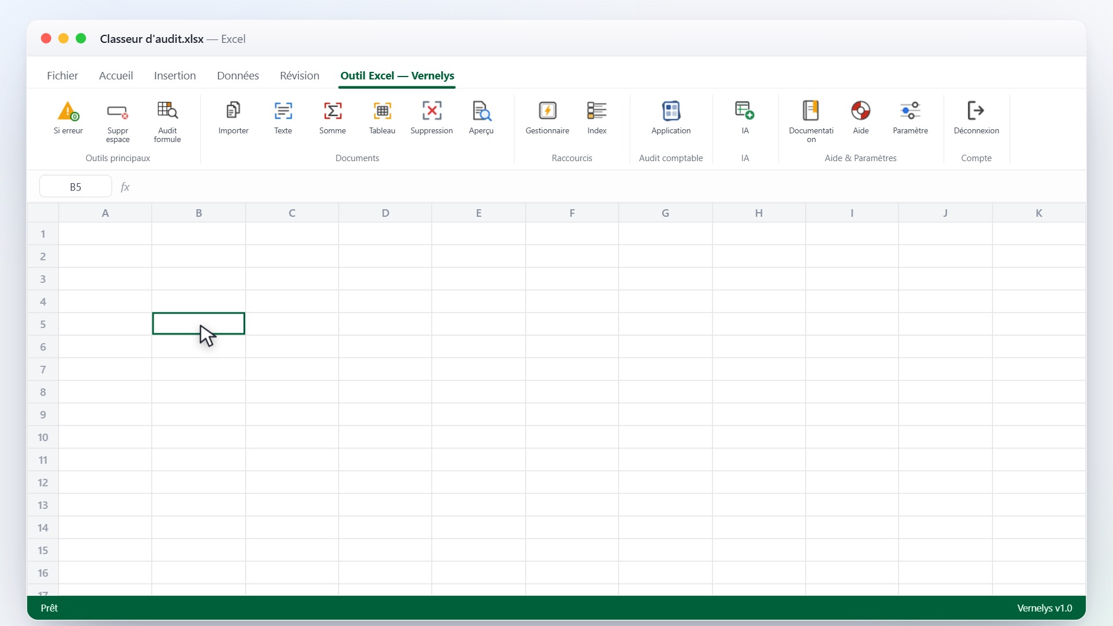This screenshot has height=626, width=1113.
Task: Click the select-all corner of the grid
Action: [43, 213]
